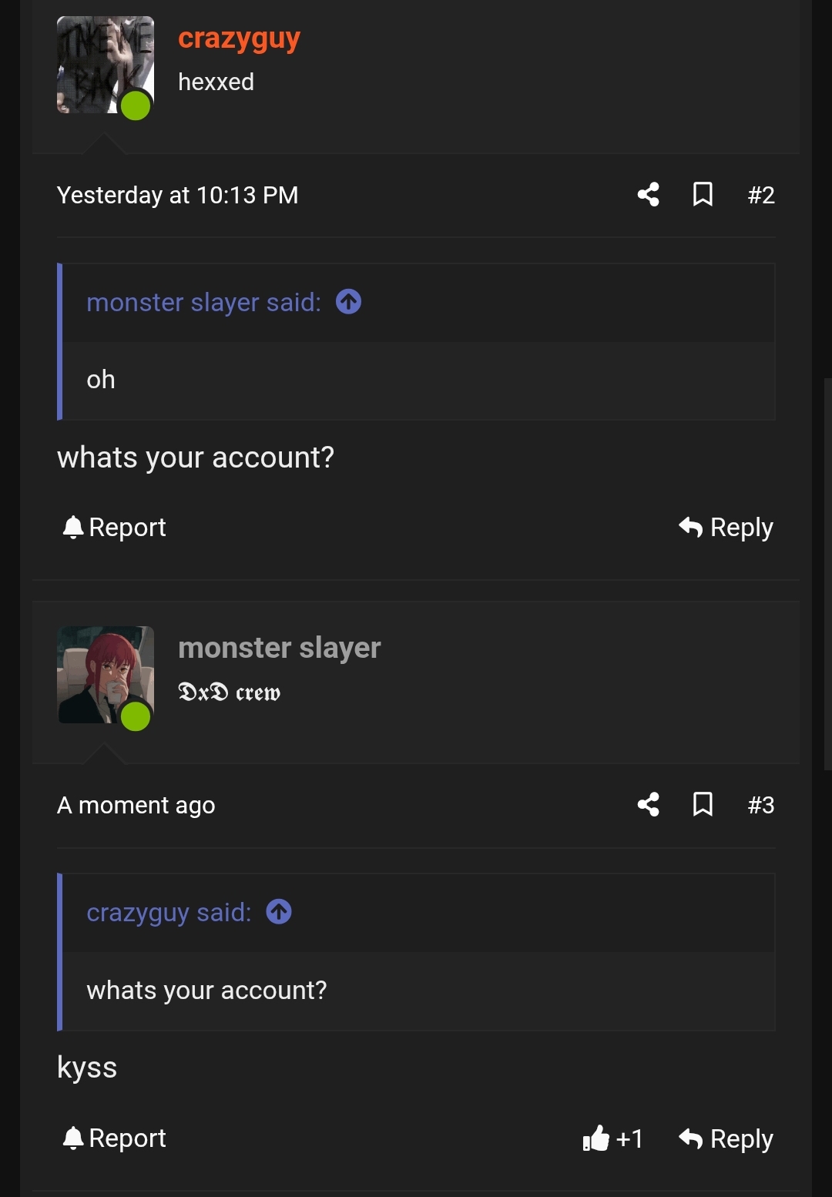Click "monster slayer said:" quote header

203,303
